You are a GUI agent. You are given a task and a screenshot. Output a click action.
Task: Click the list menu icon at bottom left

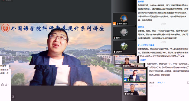13,97
